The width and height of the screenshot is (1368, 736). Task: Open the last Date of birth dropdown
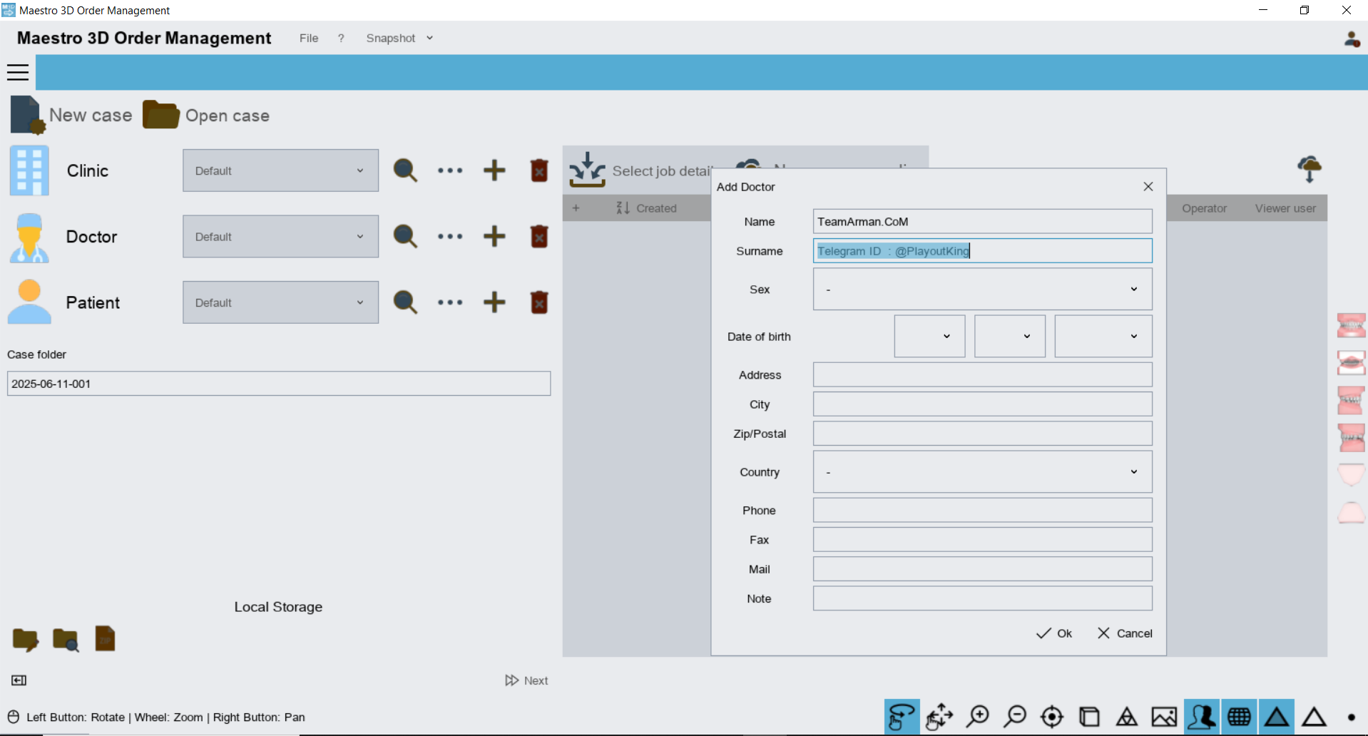(x=1103, y=336)
